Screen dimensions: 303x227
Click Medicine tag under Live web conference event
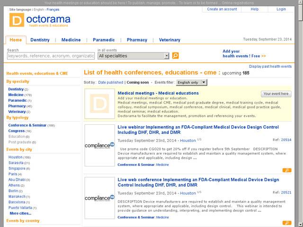pos(162,217)
